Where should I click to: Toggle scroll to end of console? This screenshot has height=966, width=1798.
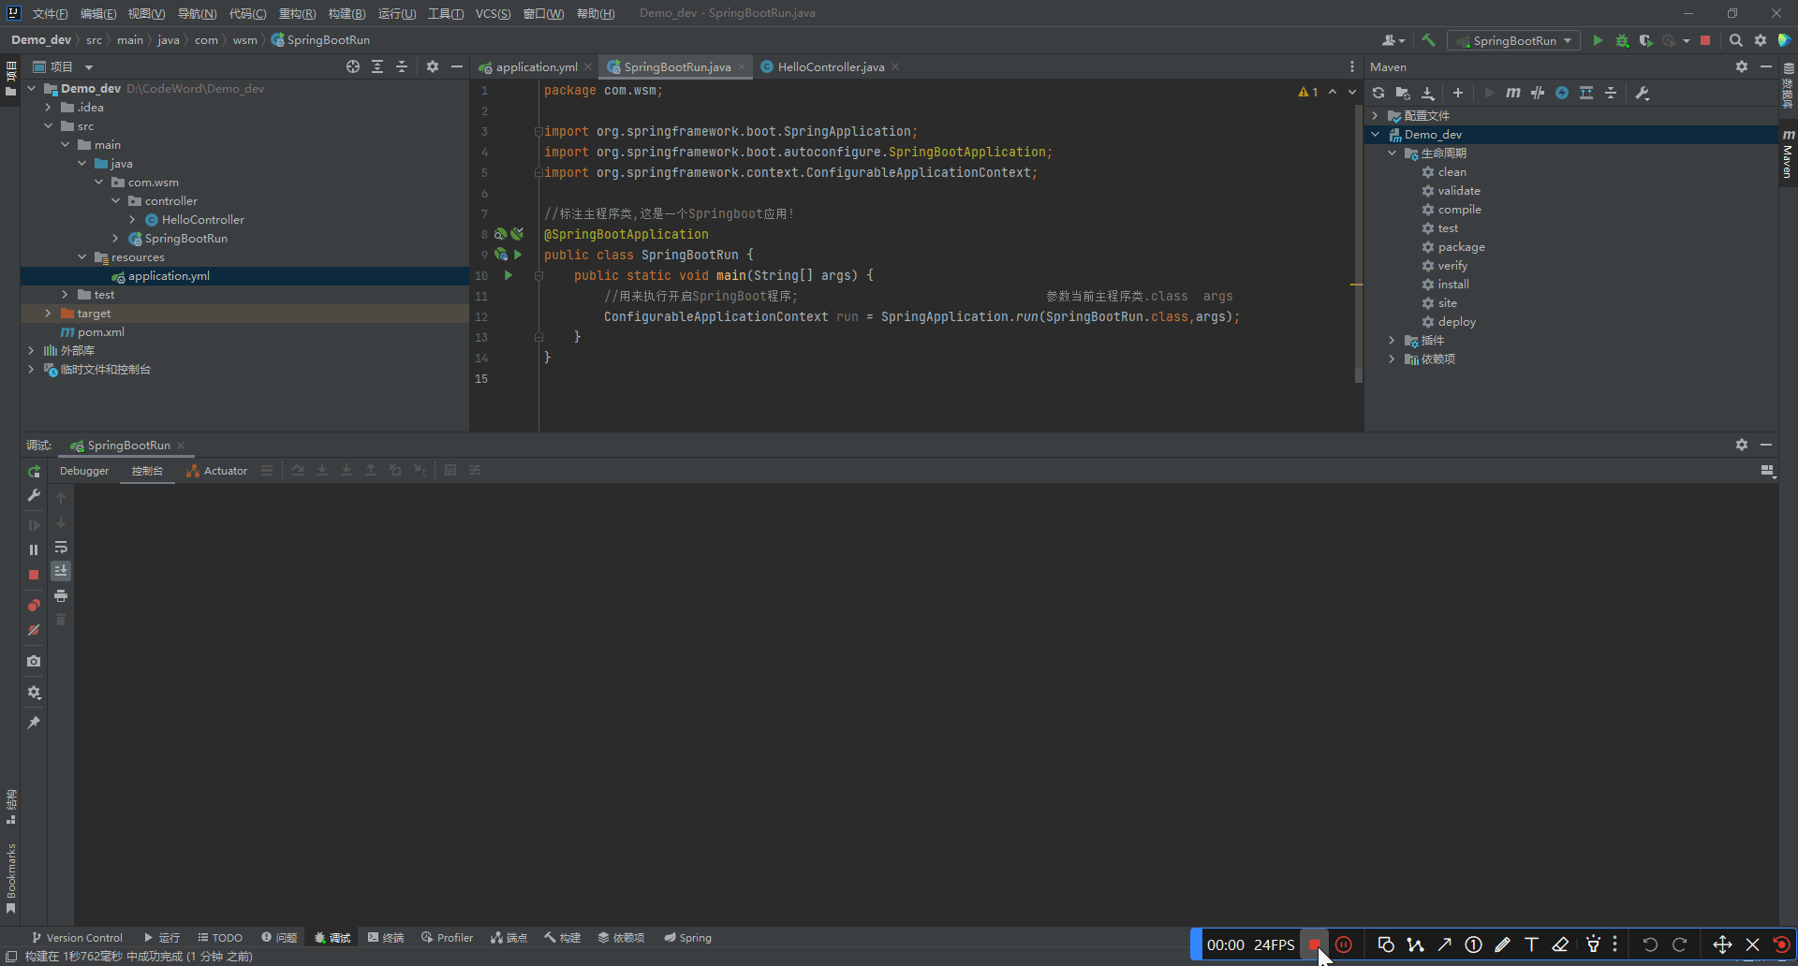61,571
